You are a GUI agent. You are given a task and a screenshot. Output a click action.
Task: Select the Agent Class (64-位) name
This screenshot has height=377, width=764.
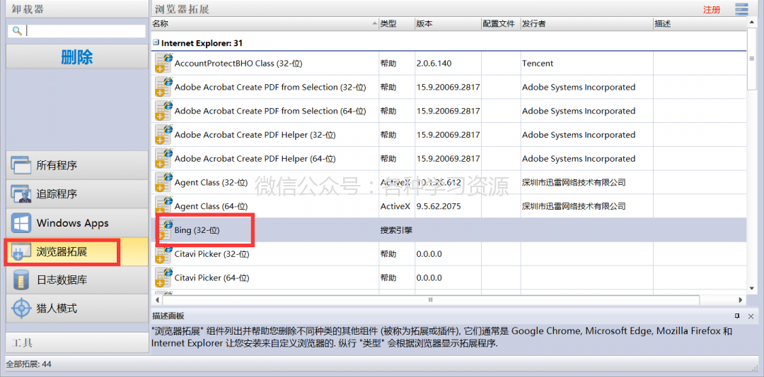pyautogui.click(x=211, y=207)
